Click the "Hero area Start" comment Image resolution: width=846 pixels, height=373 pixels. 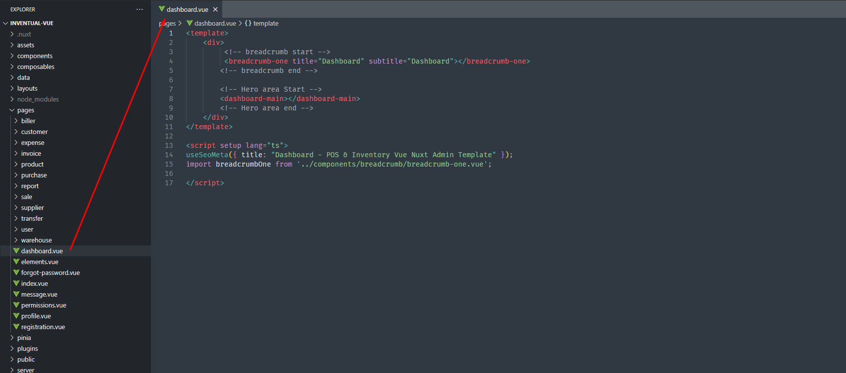coord(271,89)
